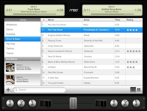The image size is (147, 111).
Task: Select track Young & Foolish
Action: (92, 83)
